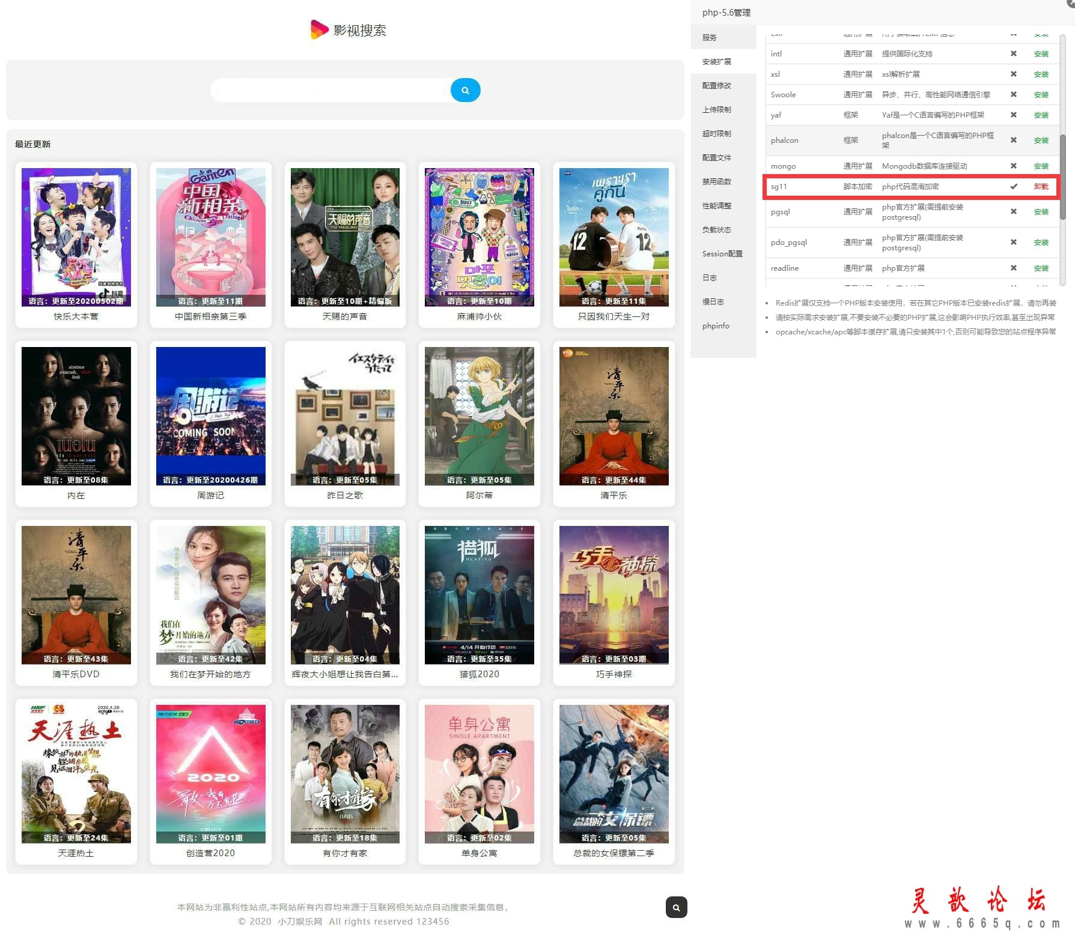The image size is (1075, 939).
Task: Open the 麻浦帅小伙 poster
Action: point(480,237)
